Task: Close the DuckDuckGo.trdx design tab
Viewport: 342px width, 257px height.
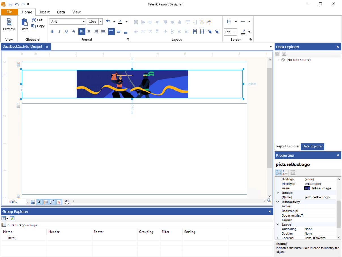Action: pyautogui.click(x=47, y=47)
